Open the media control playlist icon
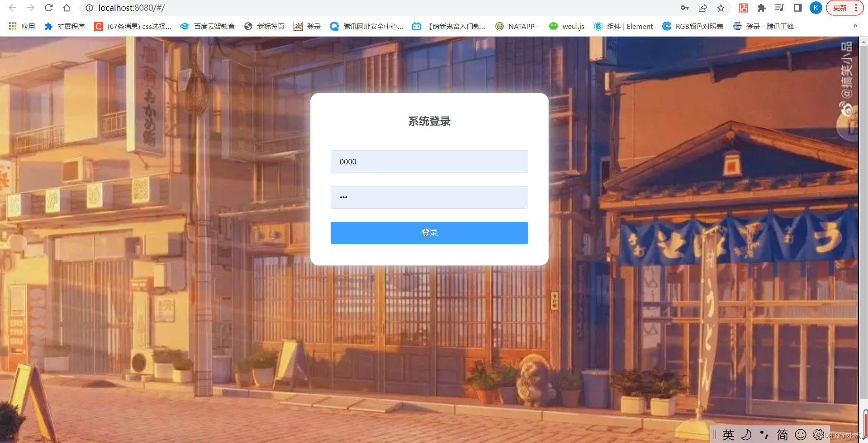The image size is (868, 443). tap(779, 8)
